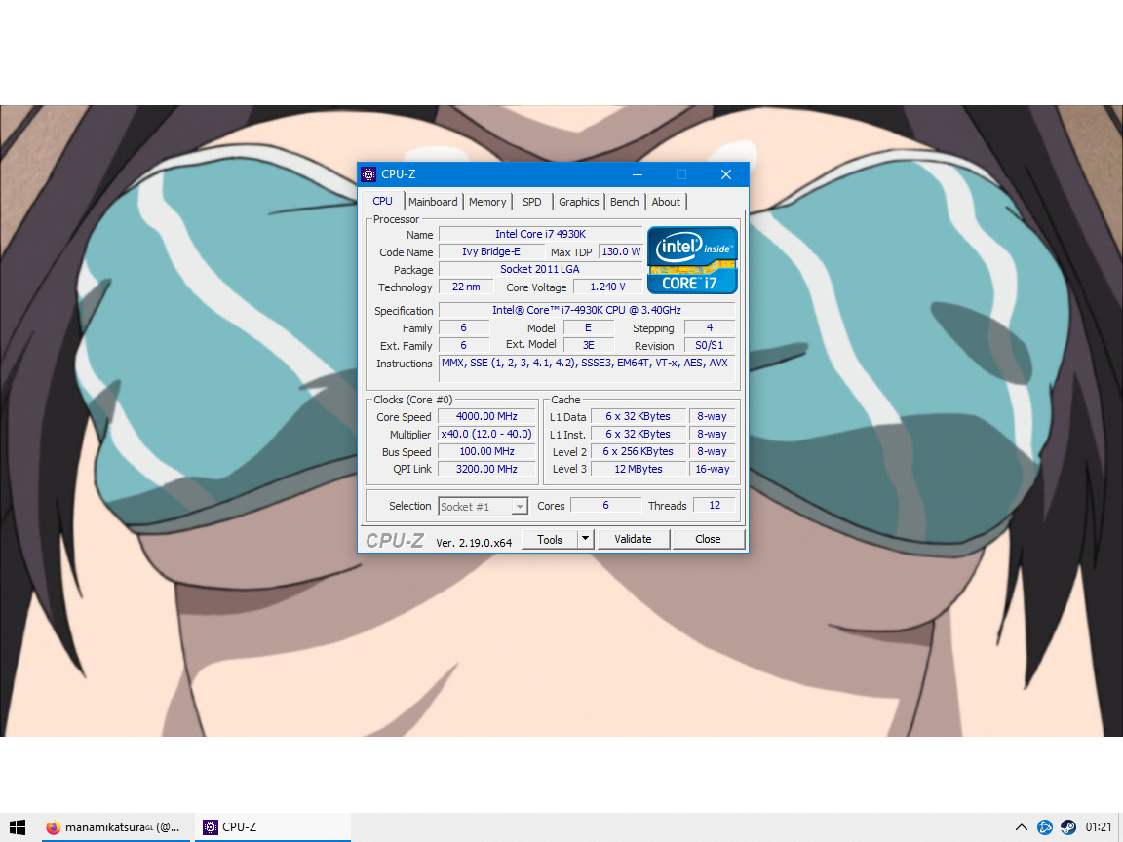This screenshot has height=842, width=1123.
Task: Click the version text 'Ver. 2.19.0.x64'
Action: coord(474,543)
